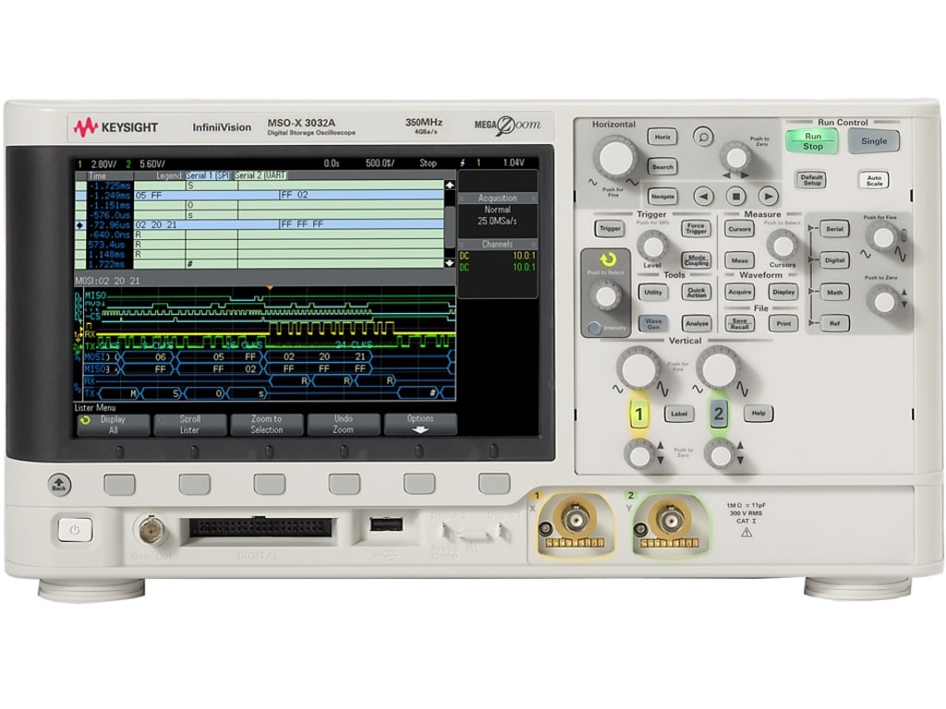Push the Mode Coupling key
Image resolution: width=946 pixels, height=709 pixels.
tap(697, 260)
